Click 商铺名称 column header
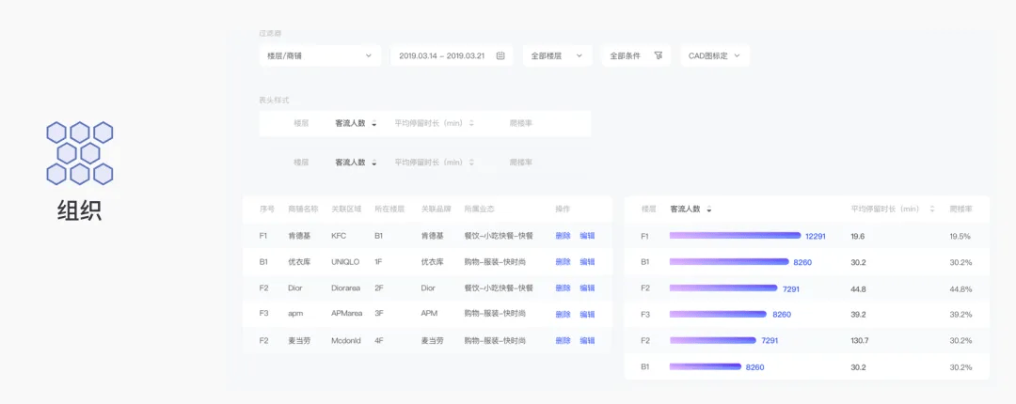The height and width of the screenshot is (404, 1016). pyautogui.click(x=303, y=210)
